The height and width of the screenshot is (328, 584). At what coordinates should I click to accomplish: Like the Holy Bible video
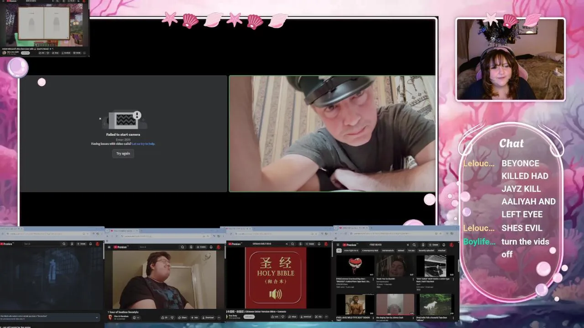pos(275,317)
